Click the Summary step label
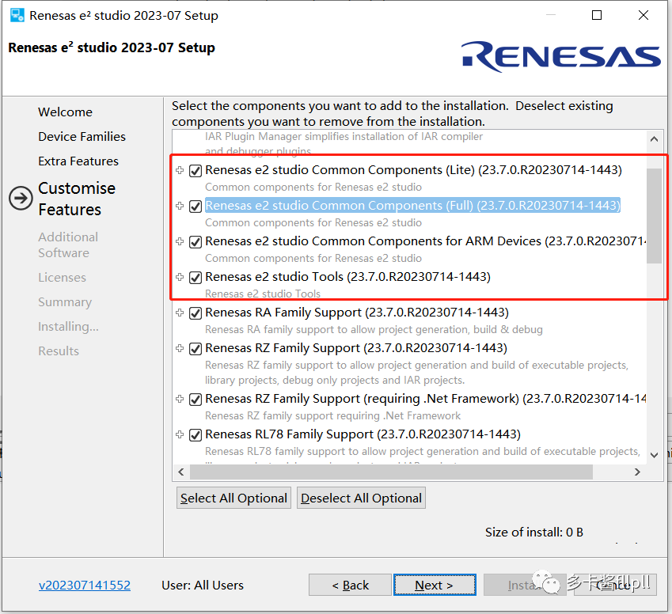Viewport: 672px width, 614px height. (x=65, y=302)
